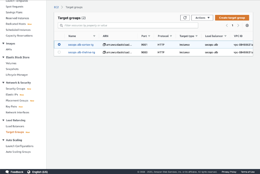Open Security Groups in sidebar

coord(15,89)
